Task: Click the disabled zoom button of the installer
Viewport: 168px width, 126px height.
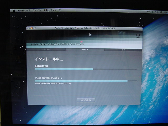Action: (x=35, y=28)
